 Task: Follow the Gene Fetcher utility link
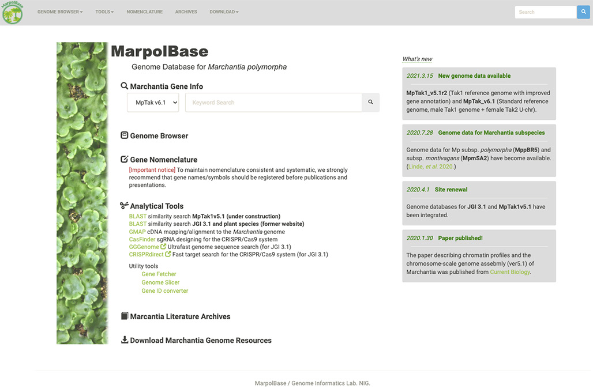159,274
